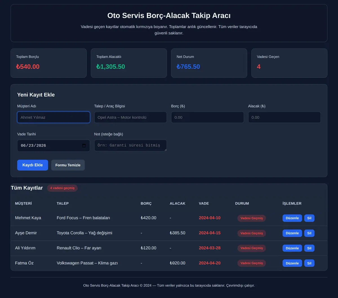338x298 pixels.
Task: Click the MÜŞTERİ column header
Action: tap(23, 203)
